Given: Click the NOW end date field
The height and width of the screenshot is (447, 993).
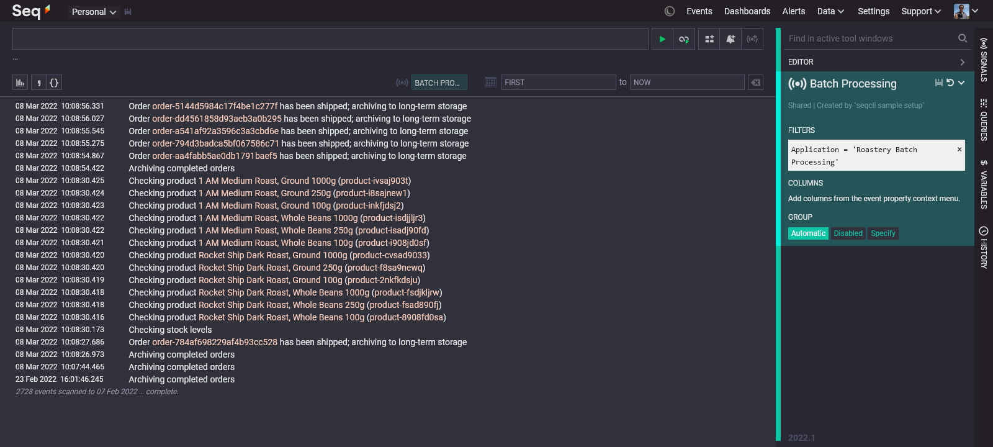Looking at the screenshot, I should coord(687,83).
